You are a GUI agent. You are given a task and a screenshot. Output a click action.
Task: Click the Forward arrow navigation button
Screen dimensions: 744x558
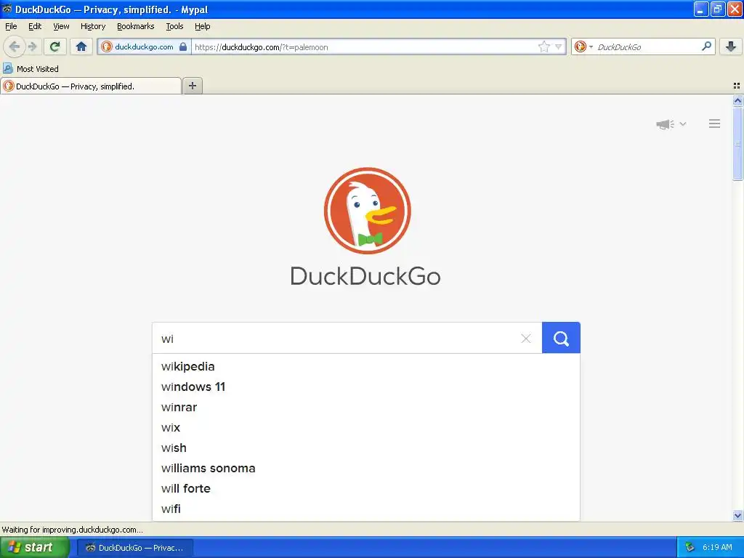(32, 46)
